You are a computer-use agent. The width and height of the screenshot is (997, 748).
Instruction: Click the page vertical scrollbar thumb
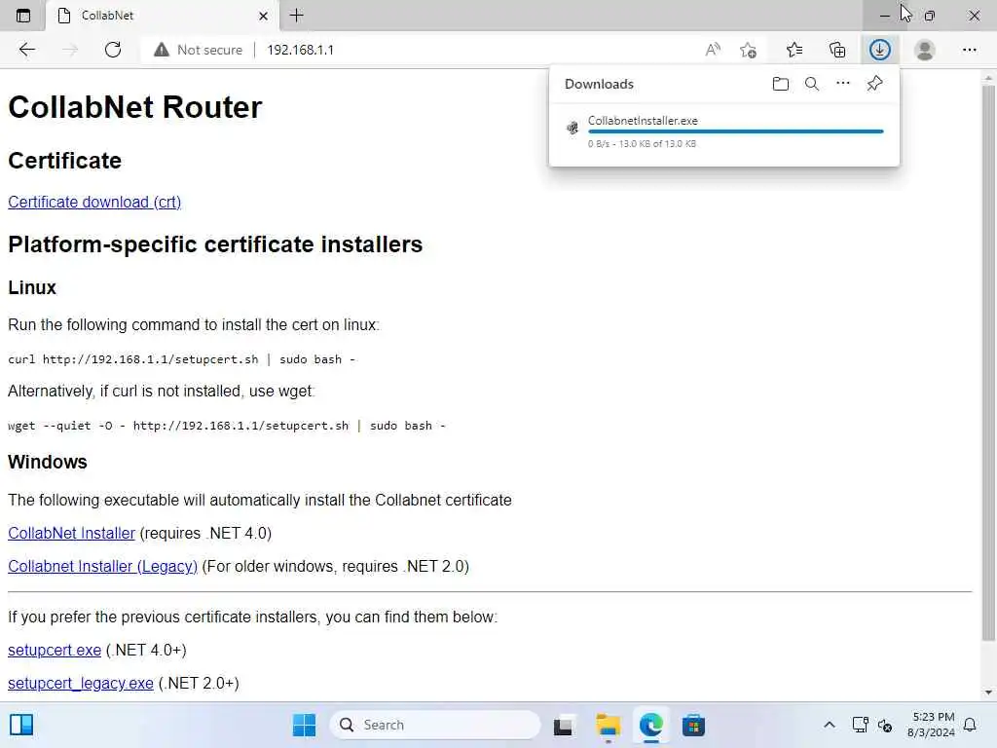987,362
